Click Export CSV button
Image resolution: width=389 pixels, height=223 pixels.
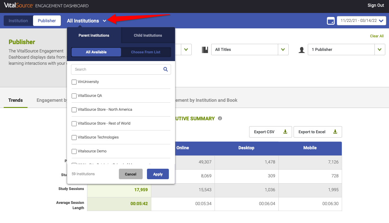click(270, 132)
